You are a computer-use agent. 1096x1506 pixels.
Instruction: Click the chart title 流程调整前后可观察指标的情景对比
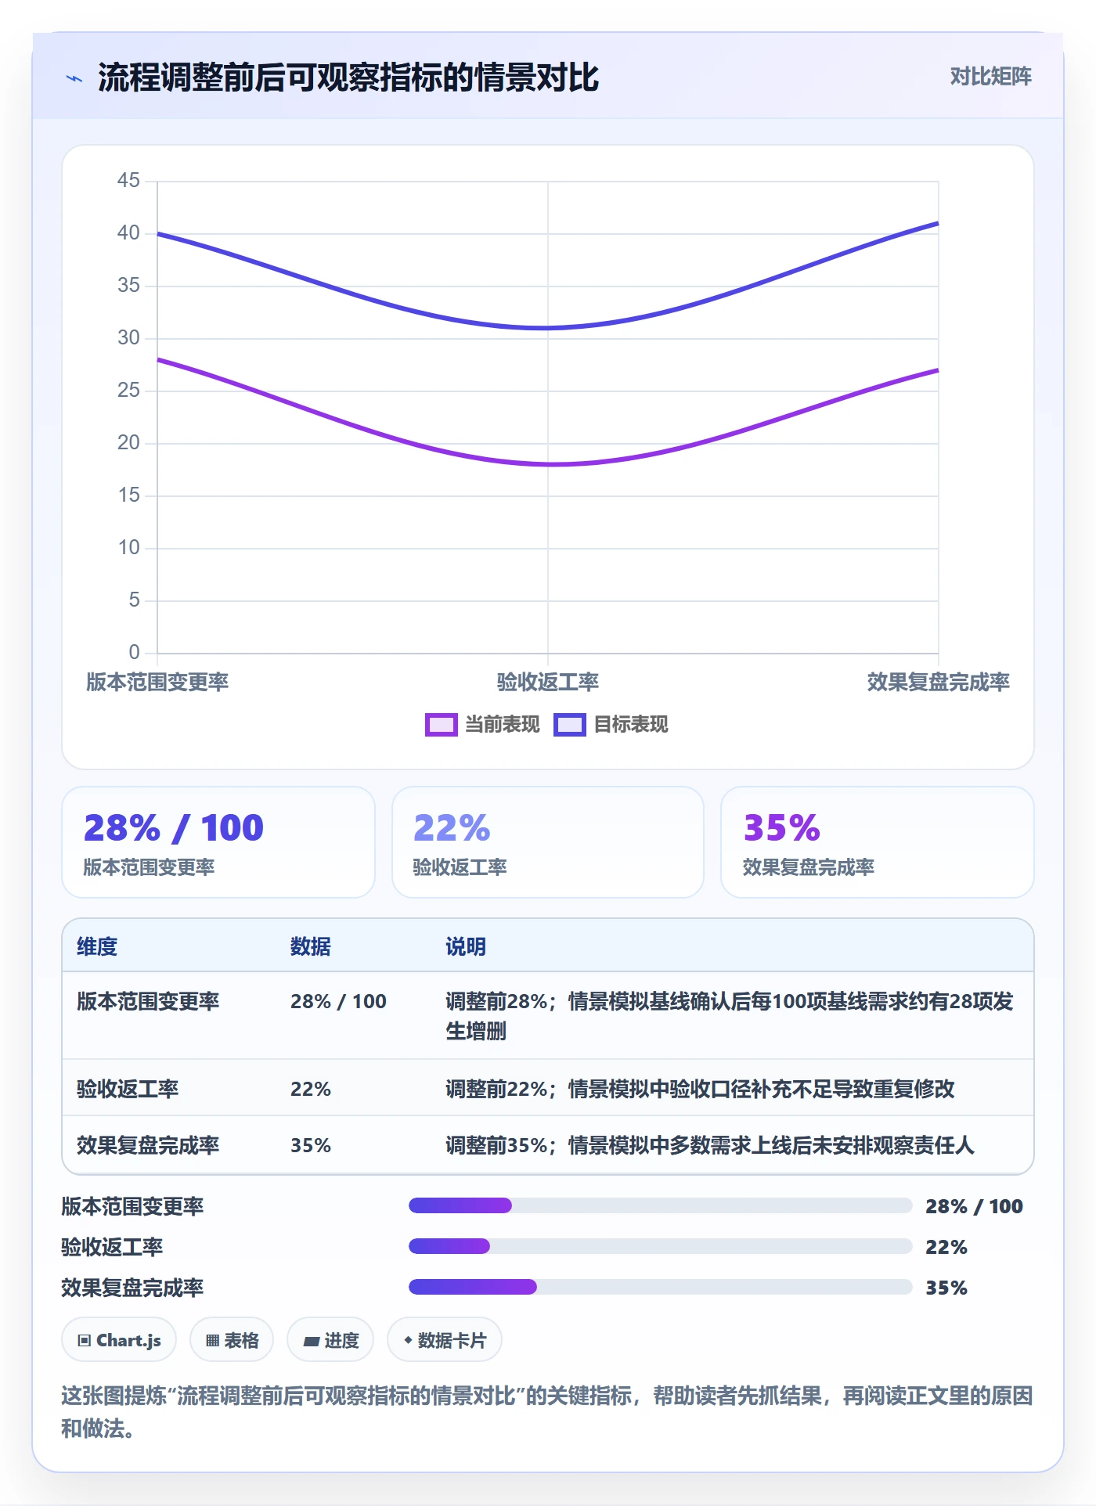tap(348, 77)
